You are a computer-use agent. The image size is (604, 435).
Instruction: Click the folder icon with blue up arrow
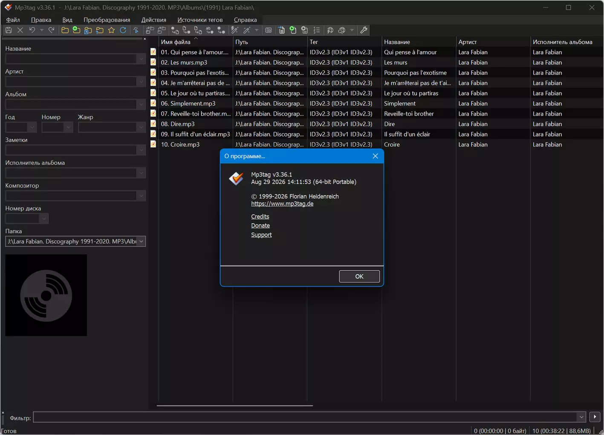point(100,30)
